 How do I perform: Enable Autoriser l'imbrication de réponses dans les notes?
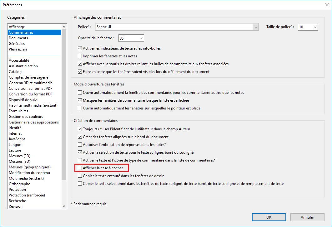(80, 145)
